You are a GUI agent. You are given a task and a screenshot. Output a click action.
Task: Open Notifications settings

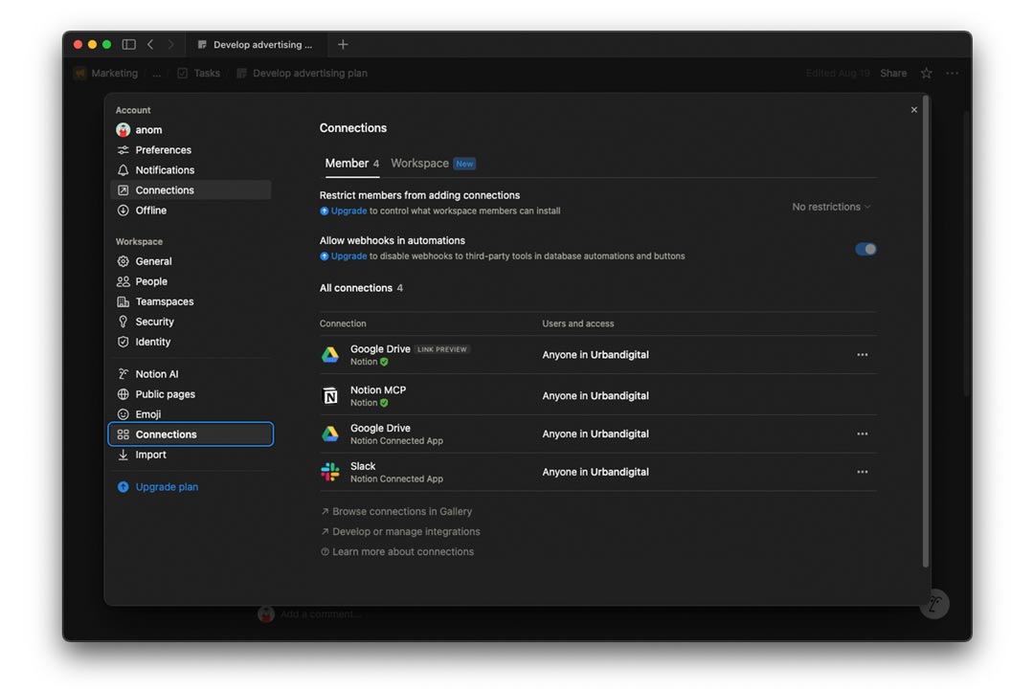[191, 170]
